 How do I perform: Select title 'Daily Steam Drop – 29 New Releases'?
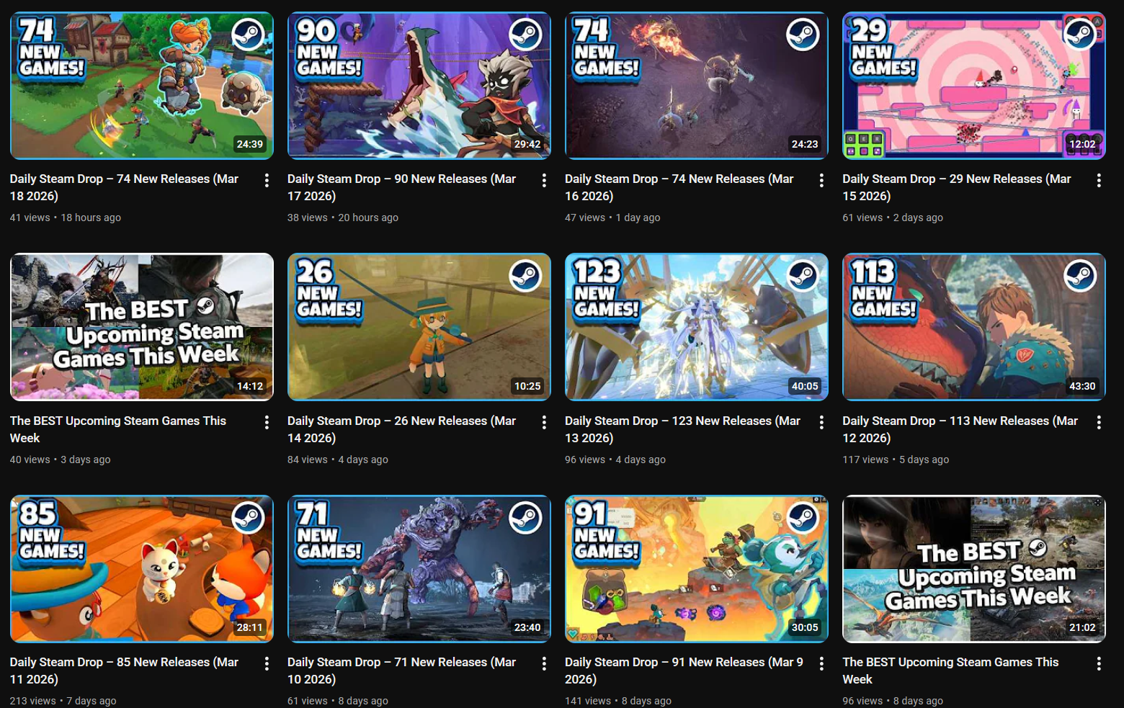pos(957,187)
